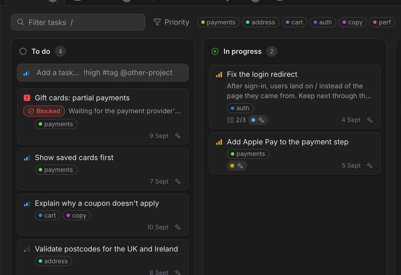Click auth tag on Fix the login redirect
The image size is (401, 275).
(240, 108)
